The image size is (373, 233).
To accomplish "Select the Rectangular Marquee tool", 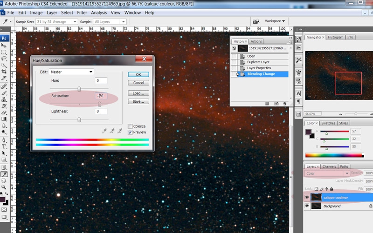I will (4, 52).
